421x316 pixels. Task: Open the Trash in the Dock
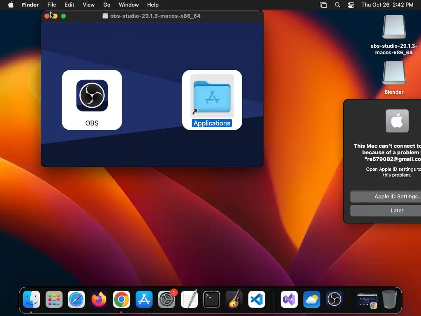tap(390, 300)
